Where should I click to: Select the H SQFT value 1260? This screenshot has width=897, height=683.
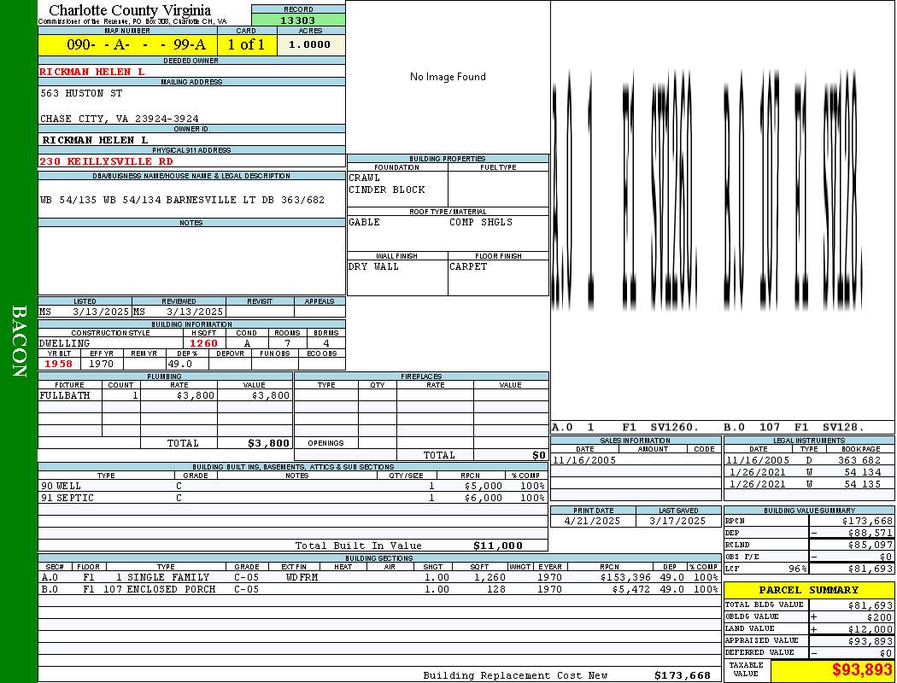(203, 343)
